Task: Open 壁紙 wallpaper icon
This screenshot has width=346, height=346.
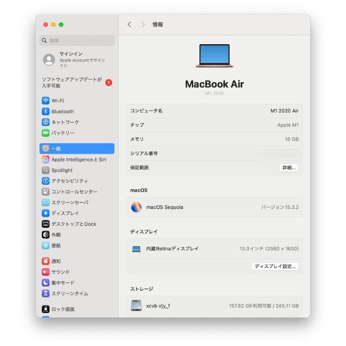Action: click(46, 246)
